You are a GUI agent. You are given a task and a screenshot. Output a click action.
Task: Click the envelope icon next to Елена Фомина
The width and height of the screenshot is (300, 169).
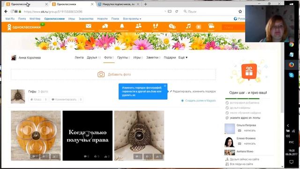240,144
